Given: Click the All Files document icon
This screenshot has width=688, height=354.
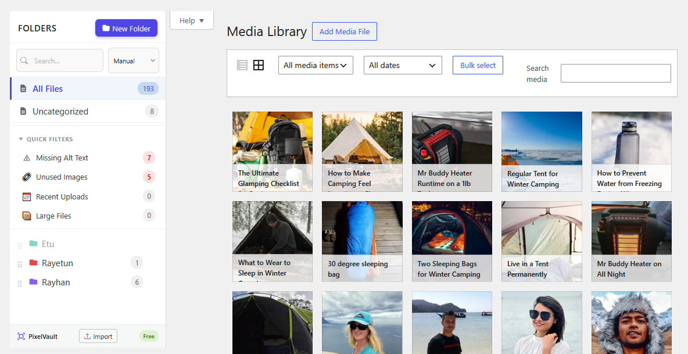Looking at the screenshot, I should pyautogui.click(x=23, y=88).
